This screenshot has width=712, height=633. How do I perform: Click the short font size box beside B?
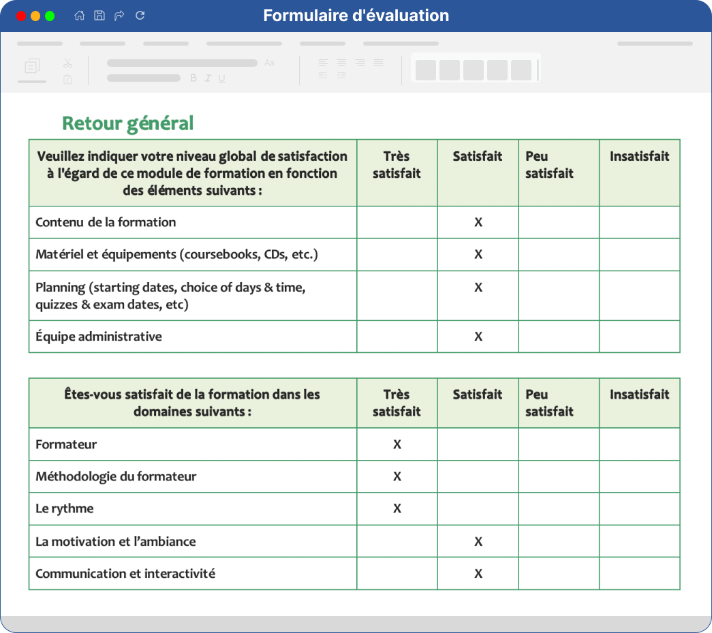pos(144,78)
